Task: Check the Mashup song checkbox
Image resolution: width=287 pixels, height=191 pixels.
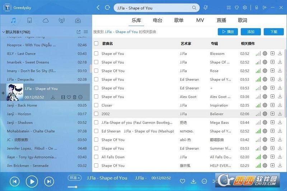Action: [96, 131]
